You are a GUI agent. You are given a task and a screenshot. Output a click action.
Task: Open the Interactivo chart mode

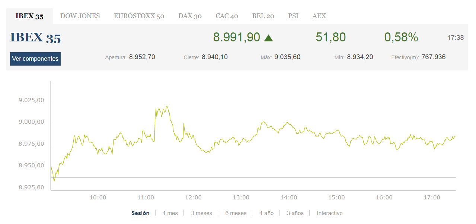(329, 213)
